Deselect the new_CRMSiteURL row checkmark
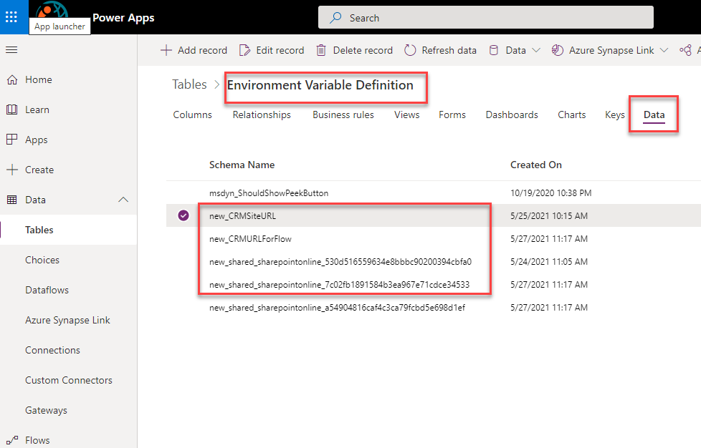 pos(183,215)
